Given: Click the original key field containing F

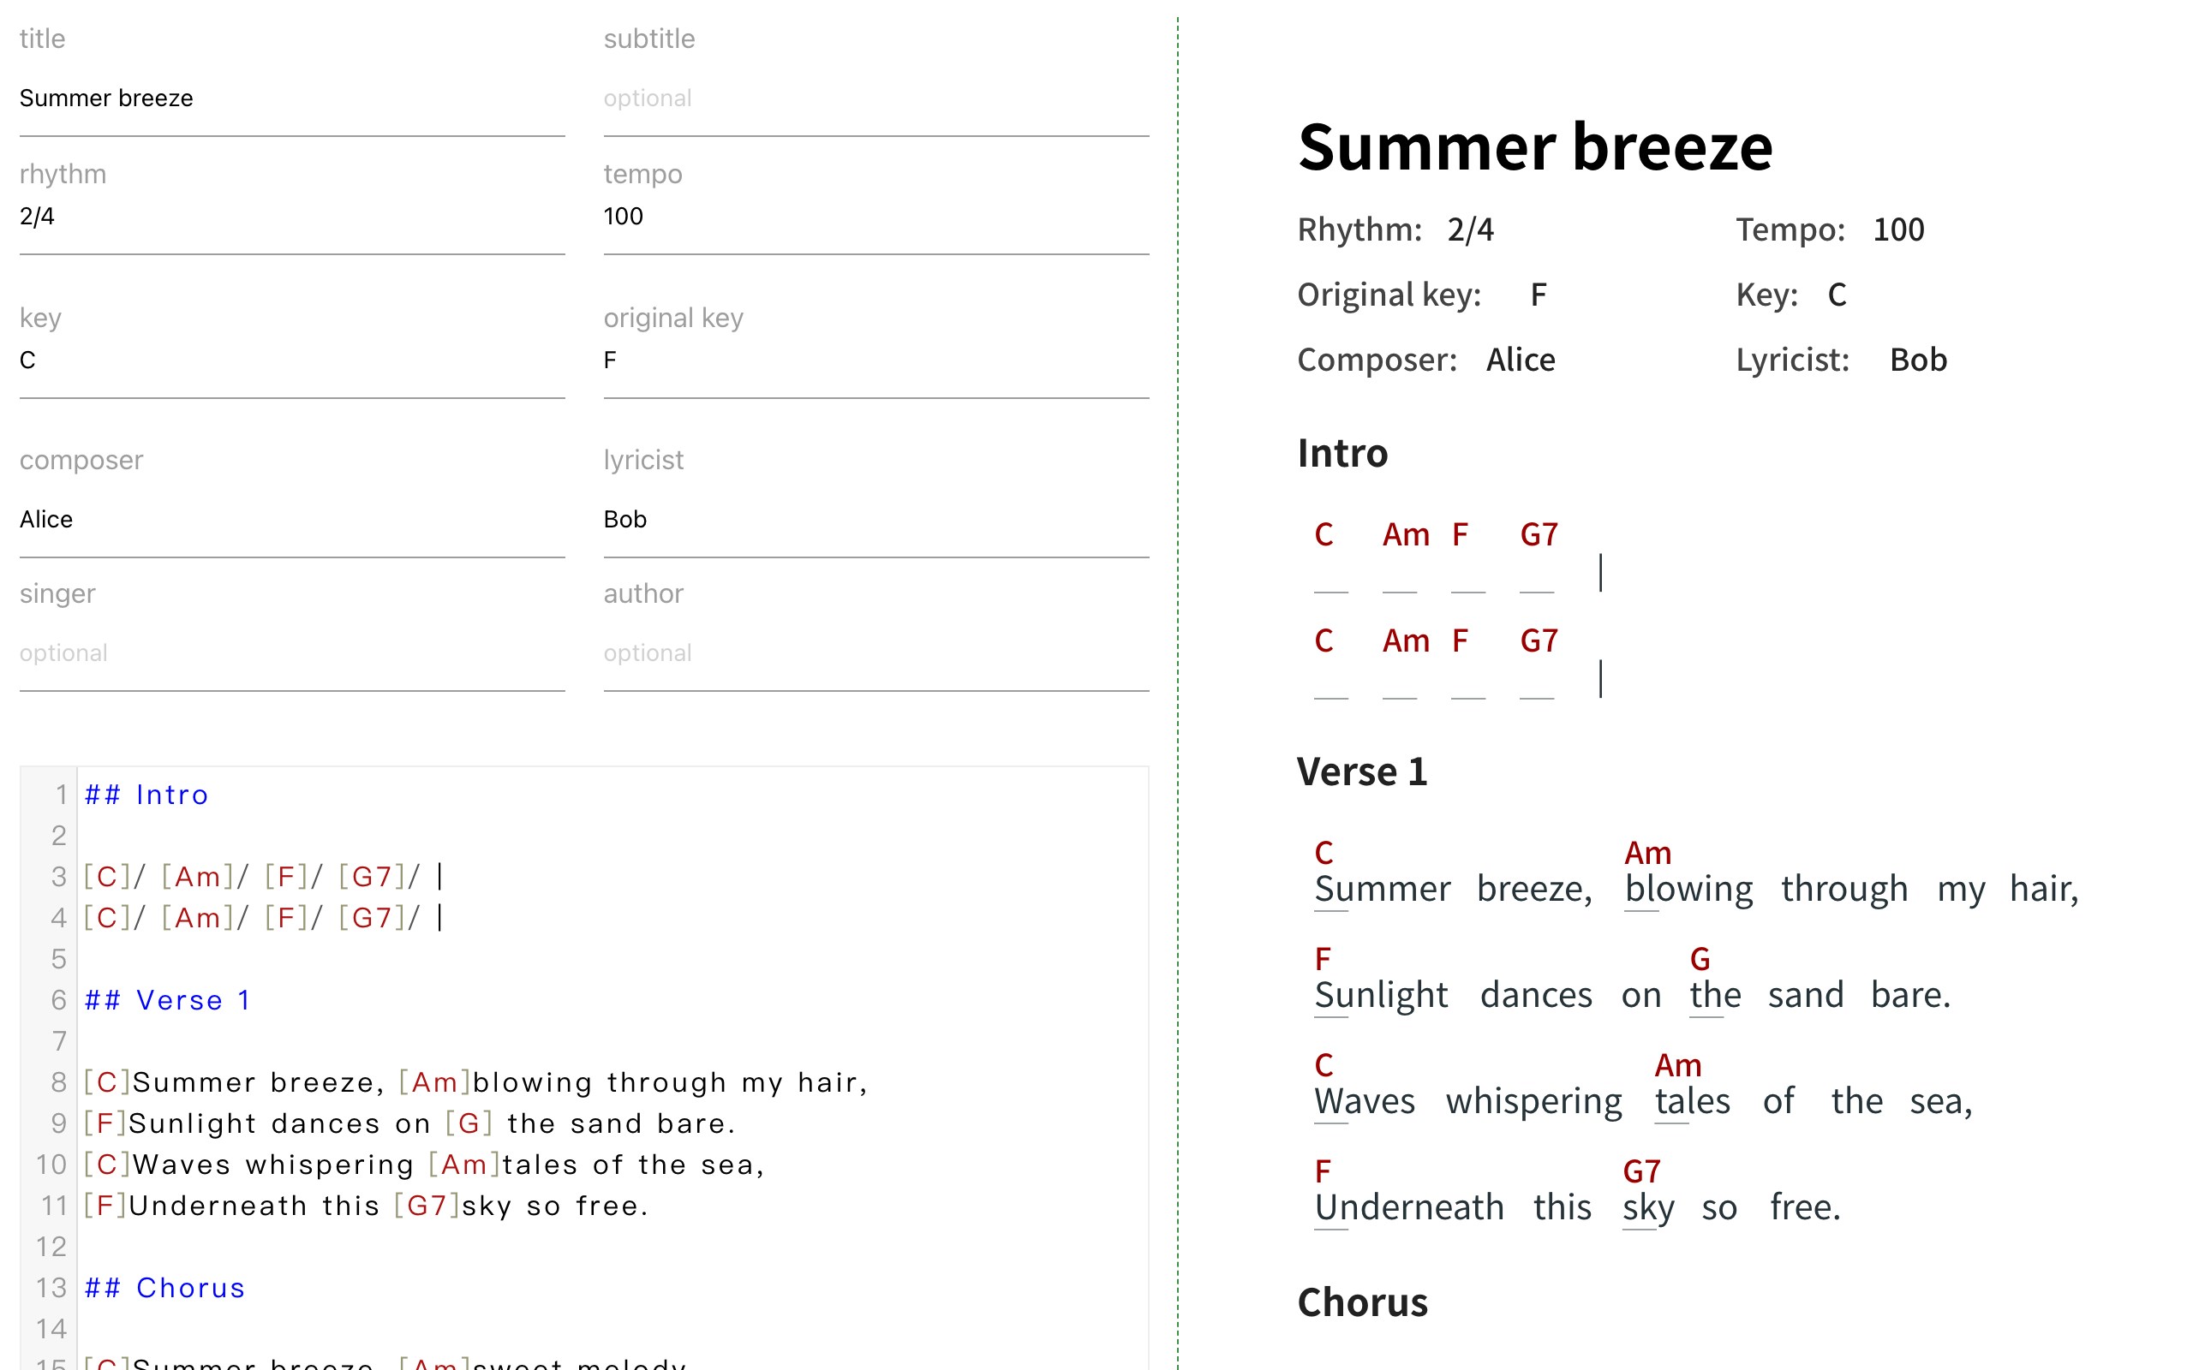Looking at the screenshot, I should coord(875,360).
